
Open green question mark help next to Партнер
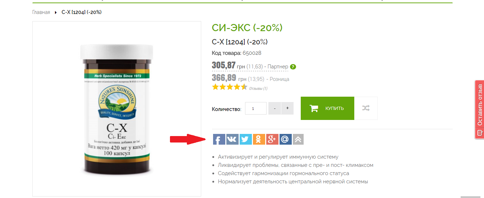pyautogui.click(x=293, y=67)
